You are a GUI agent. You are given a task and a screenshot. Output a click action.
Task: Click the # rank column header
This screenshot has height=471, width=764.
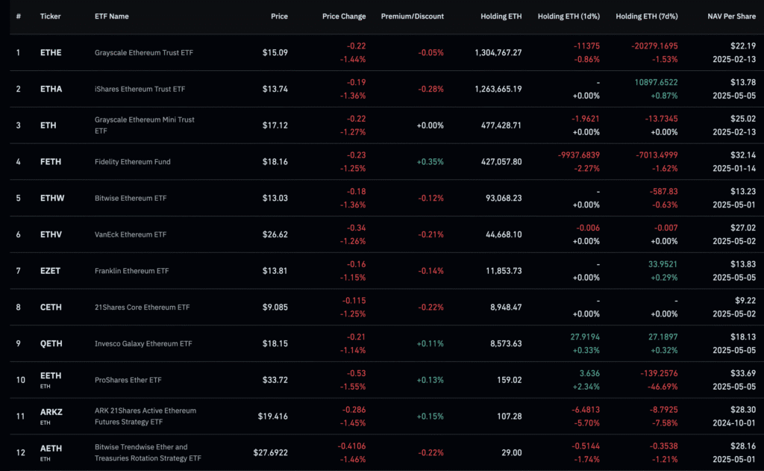(18, 16)
